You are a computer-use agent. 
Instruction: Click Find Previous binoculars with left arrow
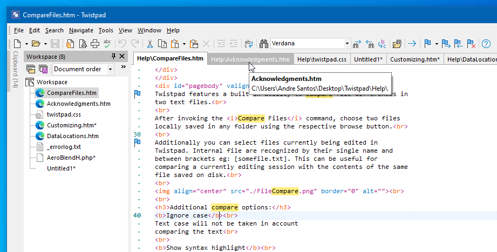pyautogui.click(x=370, y=43)
